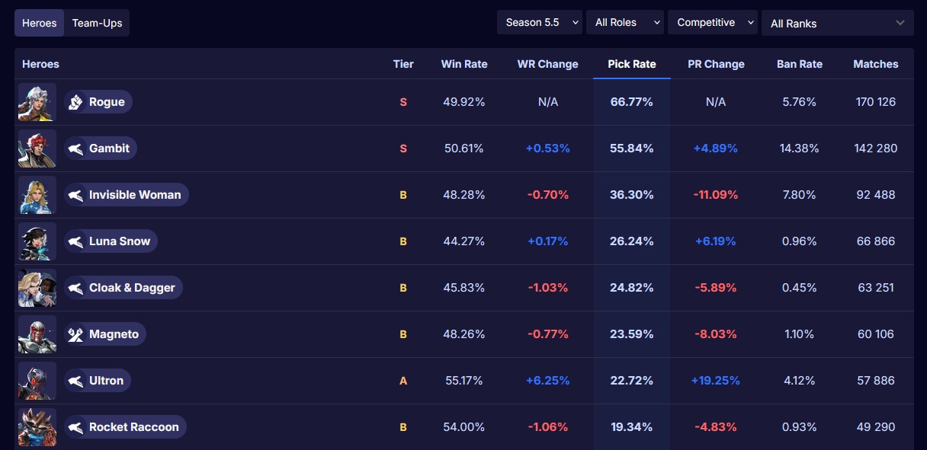927x450 pixels.
Task: Click Rogue's pick rate 66.77%
Action: click(632, 102)
